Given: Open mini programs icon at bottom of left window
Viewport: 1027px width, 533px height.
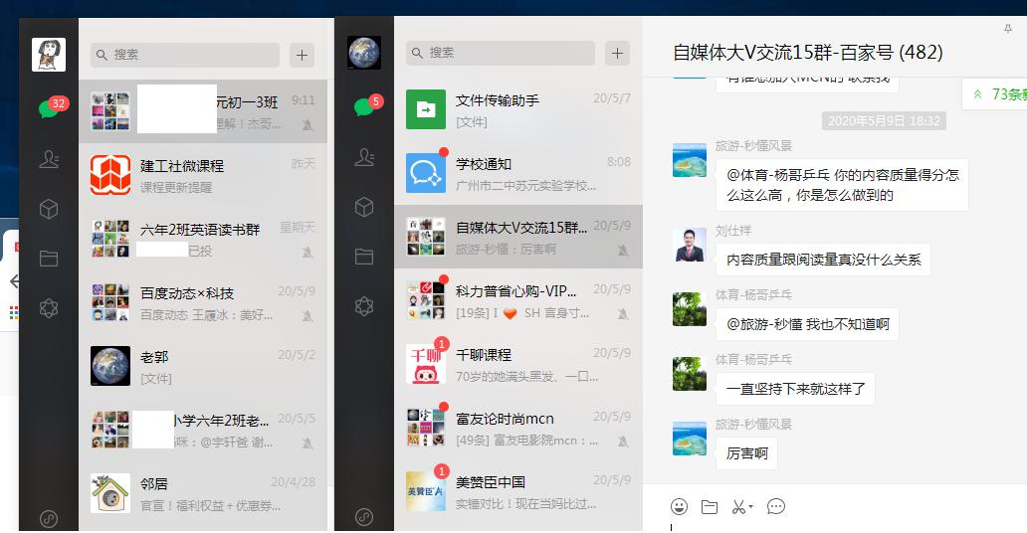Looking at the screenshot, I should click(49, 519).
